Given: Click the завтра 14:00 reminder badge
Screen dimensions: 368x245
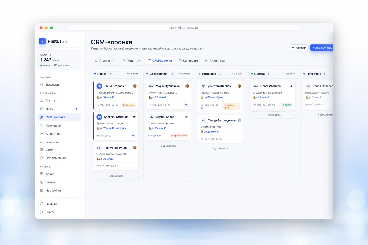Looking at the screenshot, I should (x=232, y=107).
